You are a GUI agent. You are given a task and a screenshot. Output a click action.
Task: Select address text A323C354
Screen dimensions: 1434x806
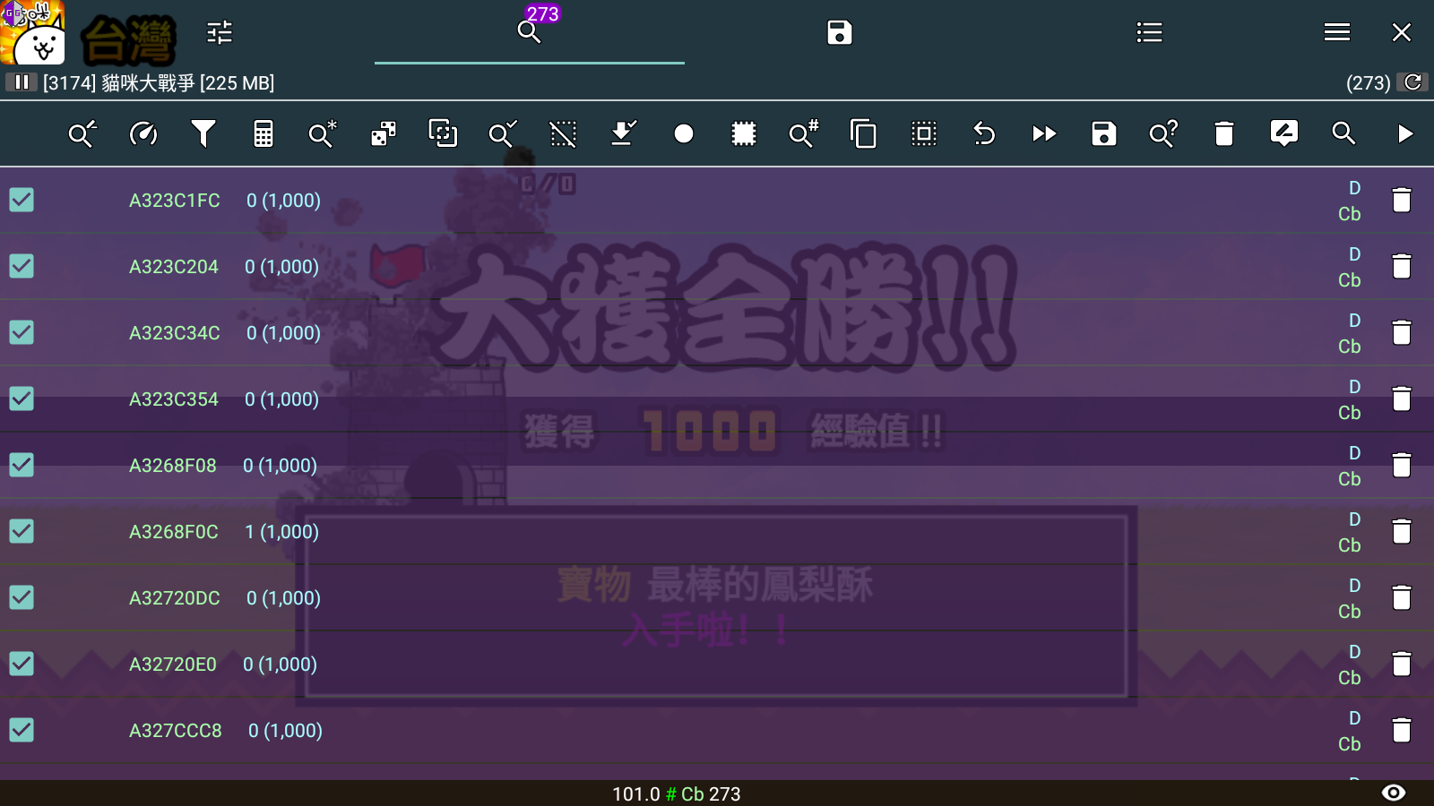click(174, 399)
